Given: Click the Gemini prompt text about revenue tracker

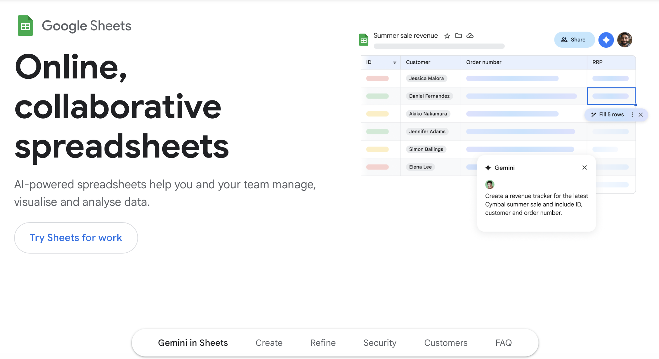Looking at the screenshot, I should 537,204.
